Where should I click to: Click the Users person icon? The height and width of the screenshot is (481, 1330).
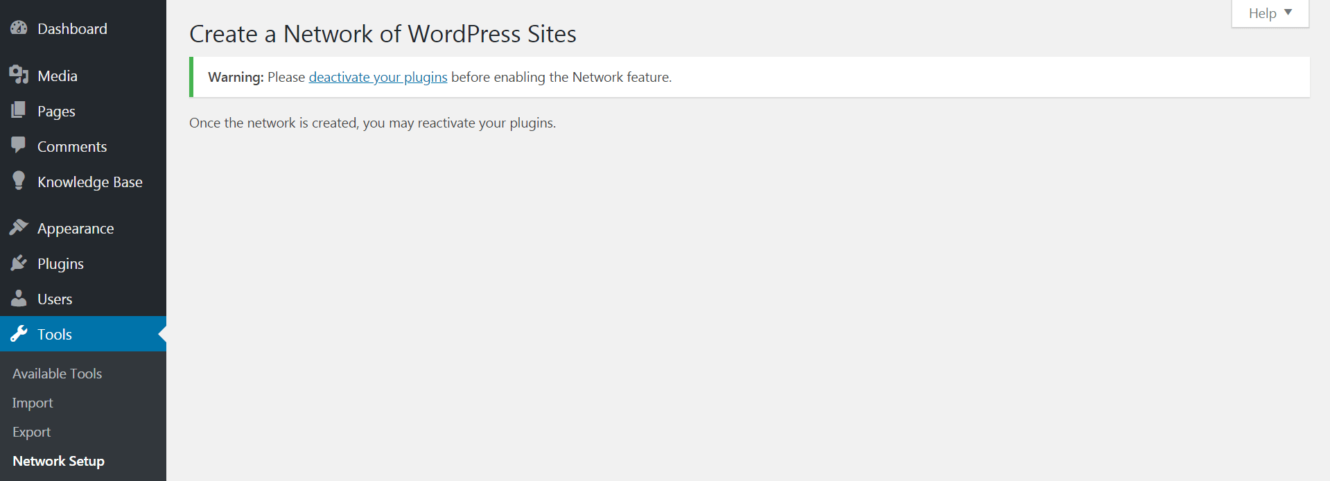[19, 298]
